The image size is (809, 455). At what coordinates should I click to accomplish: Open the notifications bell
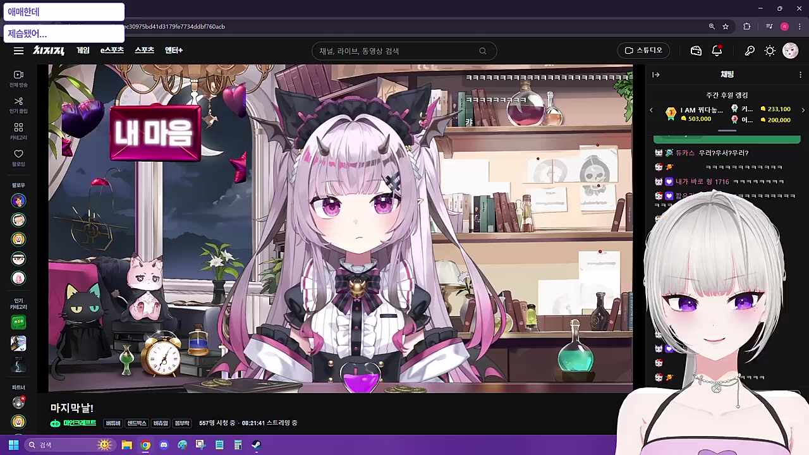[717, 51]
